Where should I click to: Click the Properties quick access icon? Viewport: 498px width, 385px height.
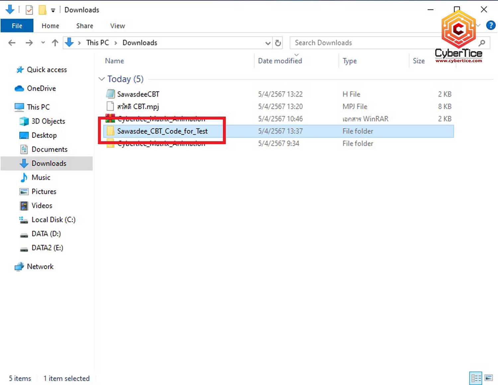point(29,10)
